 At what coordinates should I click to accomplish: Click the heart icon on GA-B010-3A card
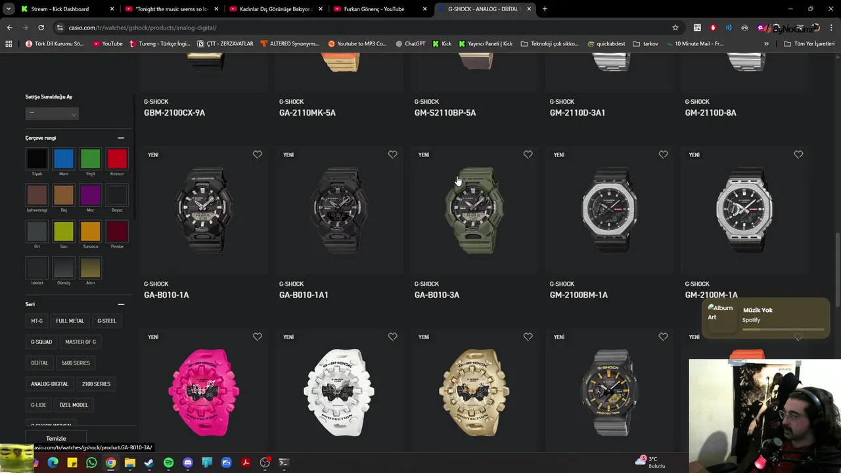click(528, 154)
